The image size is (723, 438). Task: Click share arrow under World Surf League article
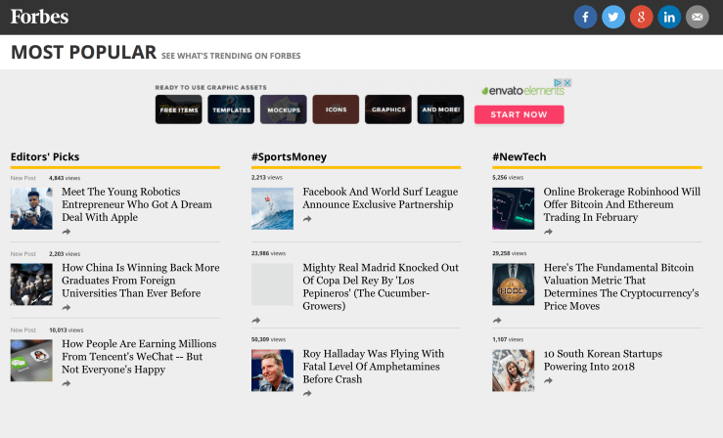[x=307, y=219]
